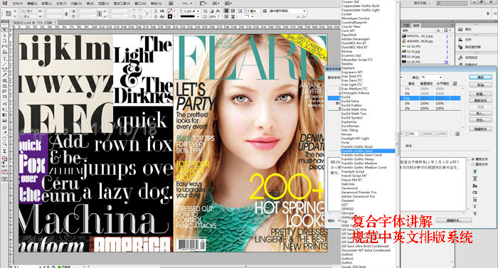Choose Franklin Gothic Demi Cond font
This screenshot has height=268, width=498.
(x=361, y=155)
